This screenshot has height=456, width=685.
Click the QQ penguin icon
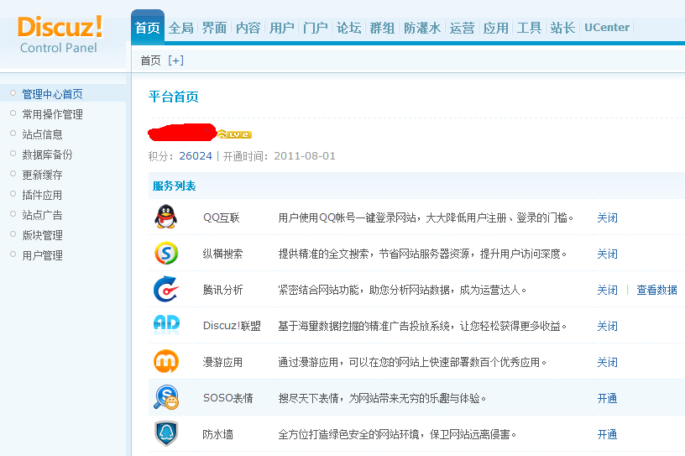point(166,217)
